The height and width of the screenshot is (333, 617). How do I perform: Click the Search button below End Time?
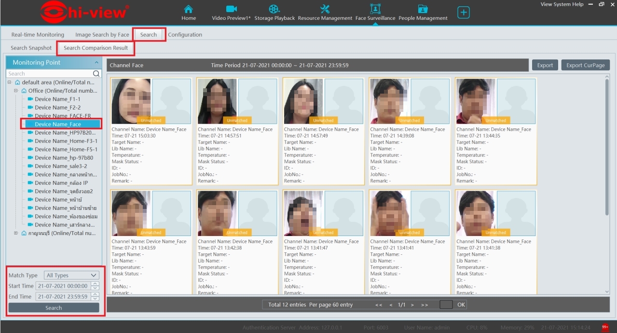tap(54, 308)
